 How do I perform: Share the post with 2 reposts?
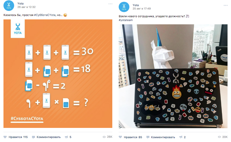(x=182, y=137)
